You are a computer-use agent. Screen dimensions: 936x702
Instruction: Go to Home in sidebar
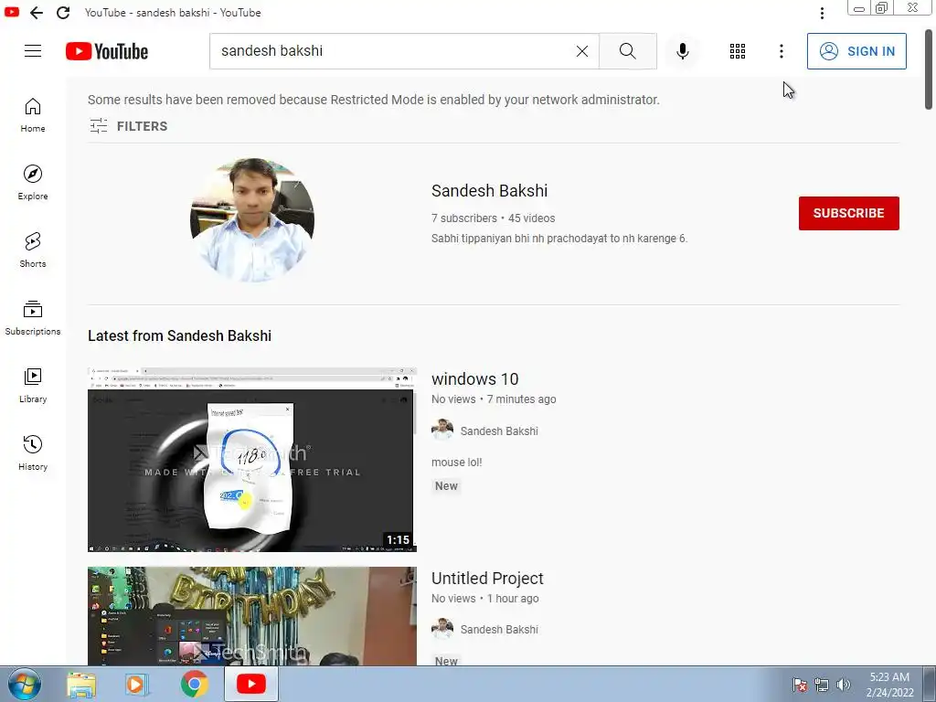(33, 115)
